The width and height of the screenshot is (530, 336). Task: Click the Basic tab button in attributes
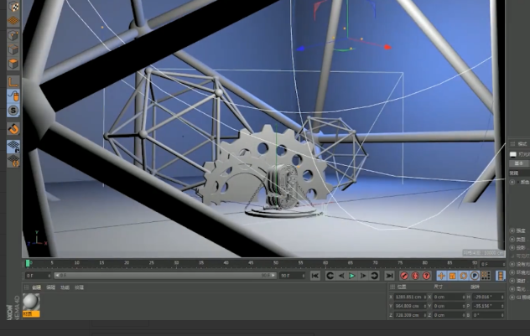(x=519, y=163)
